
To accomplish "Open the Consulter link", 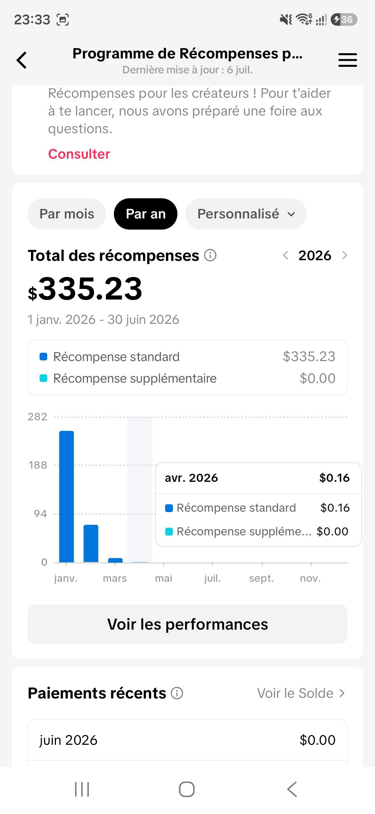I will point(79,154).
